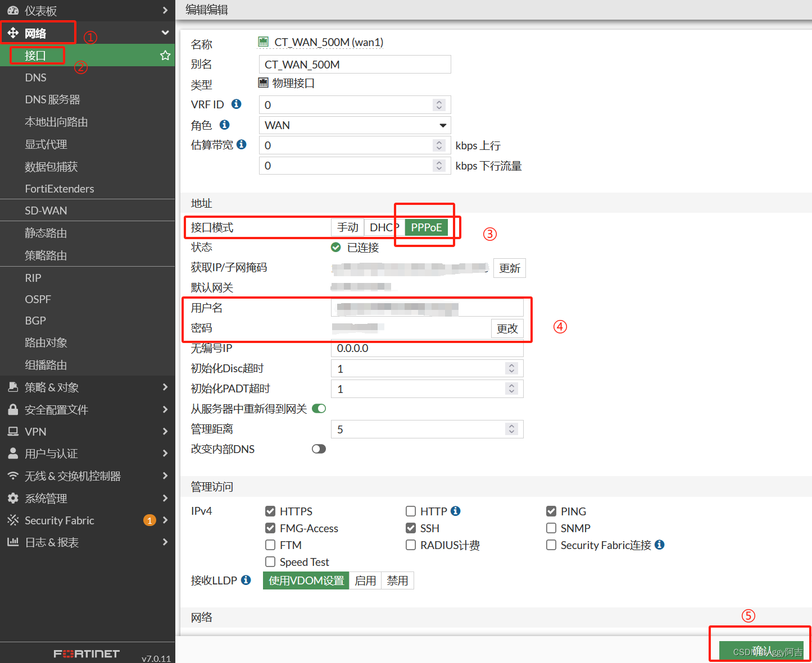Click the 无编号IP input field
The height and width of the screenshot is (663, 812).
(x=427, y=348)
